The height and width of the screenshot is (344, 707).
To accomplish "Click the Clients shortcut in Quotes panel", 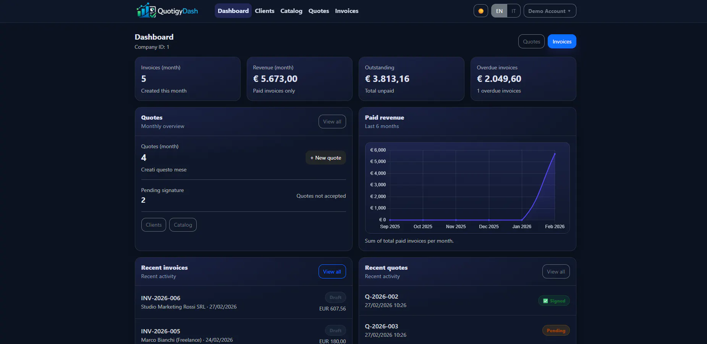I will (154, 225).
